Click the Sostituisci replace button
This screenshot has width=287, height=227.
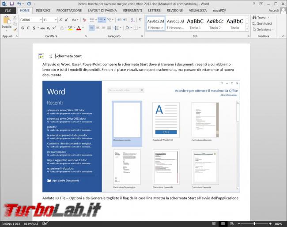click(x=262, y=23)
